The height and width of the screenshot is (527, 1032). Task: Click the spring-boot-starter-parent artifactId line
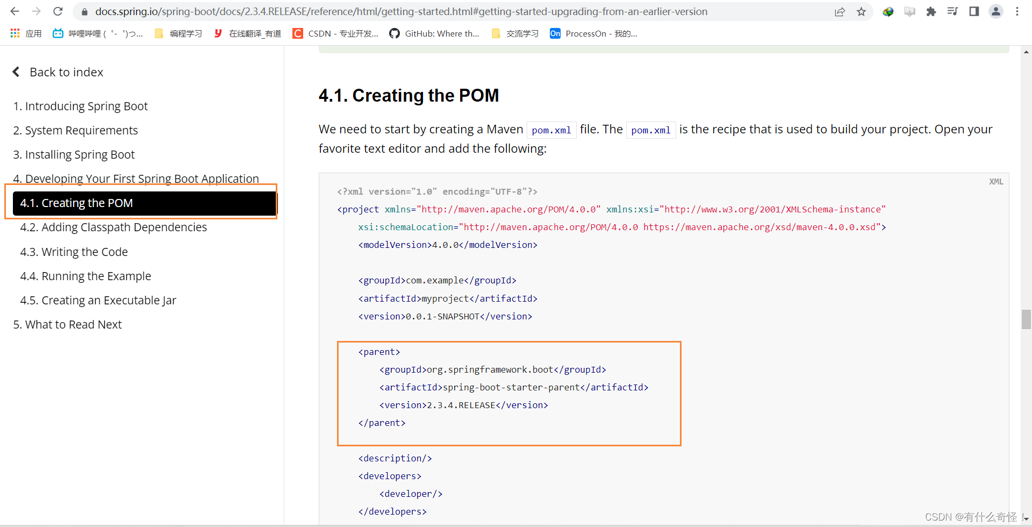click(x=514, y=388)
